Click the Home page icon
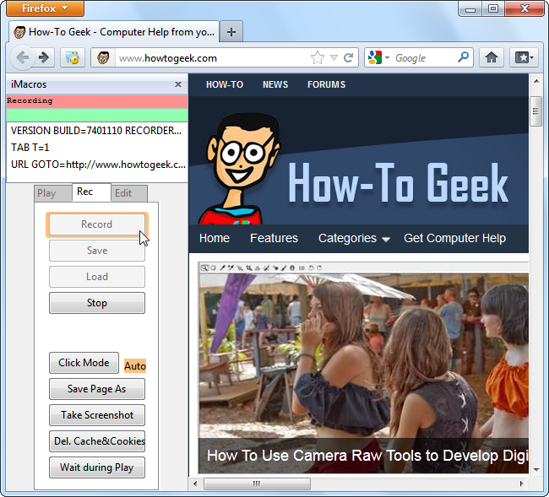This screenshot has height=497, width=549. point(492,57)
